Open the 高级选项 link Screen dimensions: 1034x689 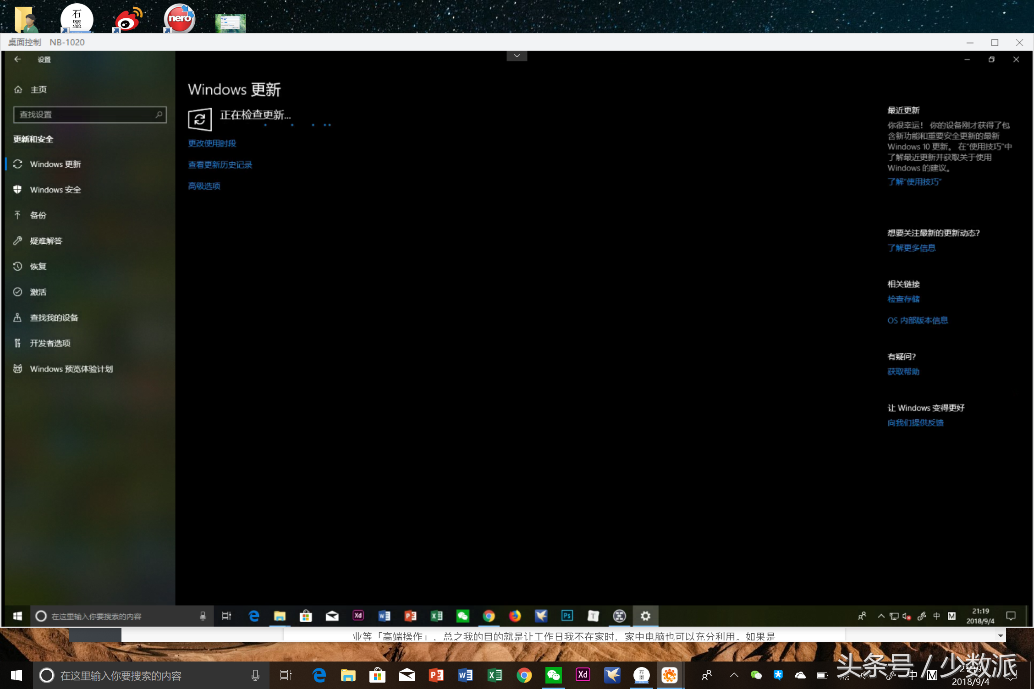point(204,186)
